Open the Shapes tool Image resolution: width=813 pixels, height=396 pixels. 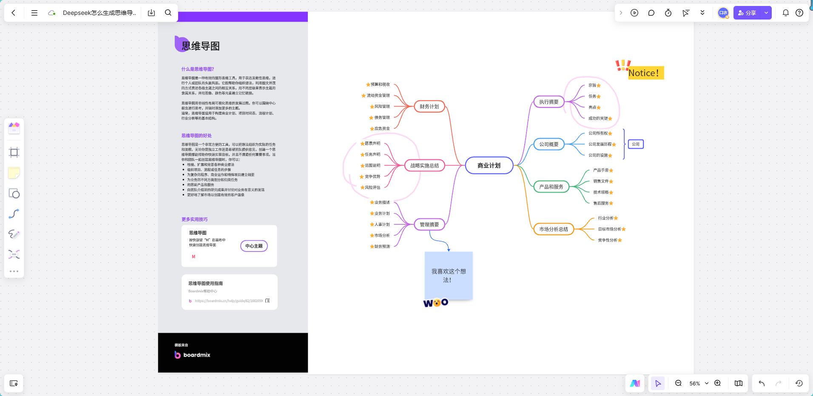[x=14, y=193]
